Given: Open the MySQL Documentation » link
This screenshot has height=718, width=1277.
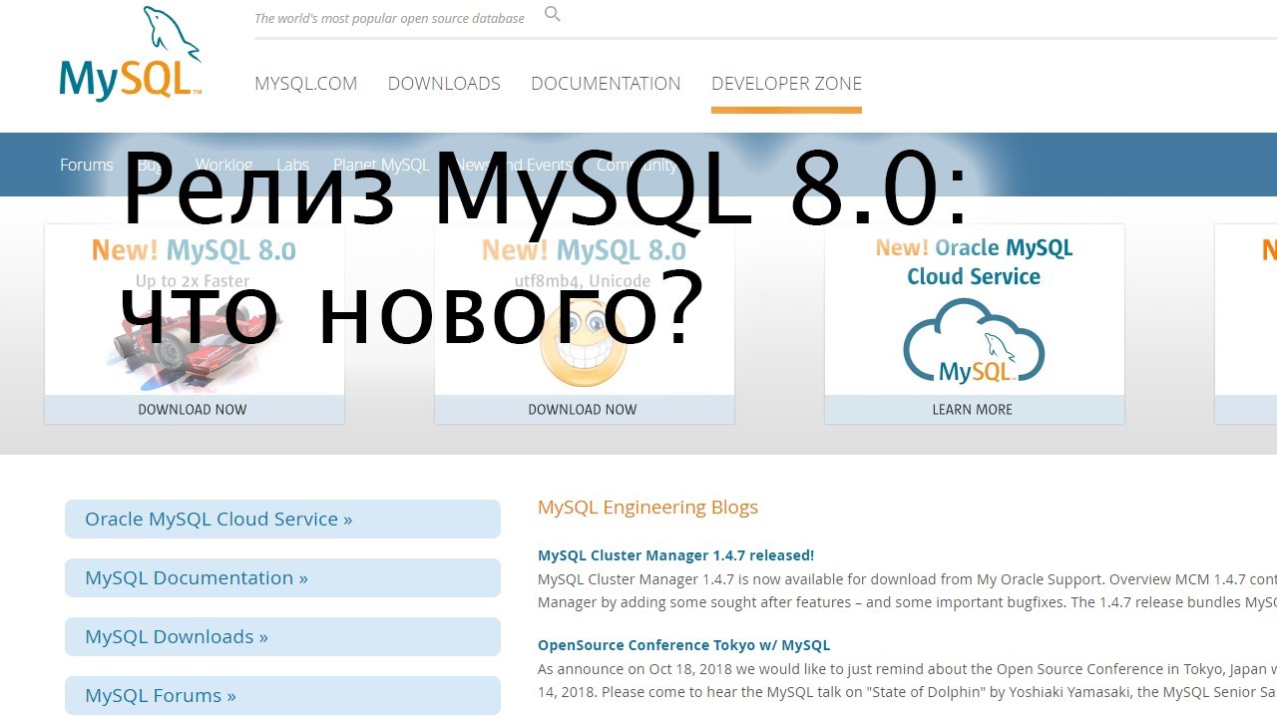Looking at the screenshot, I should pos(282,577).
